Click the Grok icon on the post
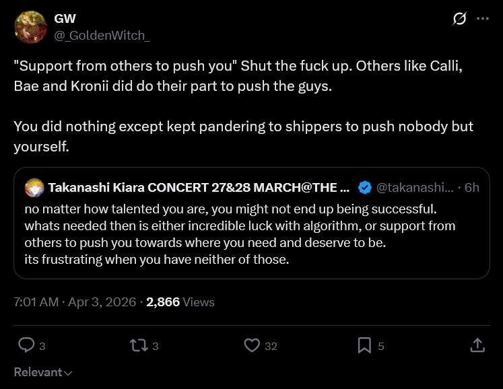 [459, 19]
